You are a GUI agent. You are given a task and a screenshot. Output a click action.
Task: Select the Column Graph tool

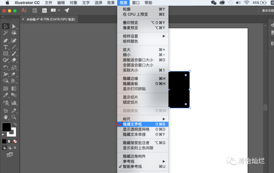point(14,103)
